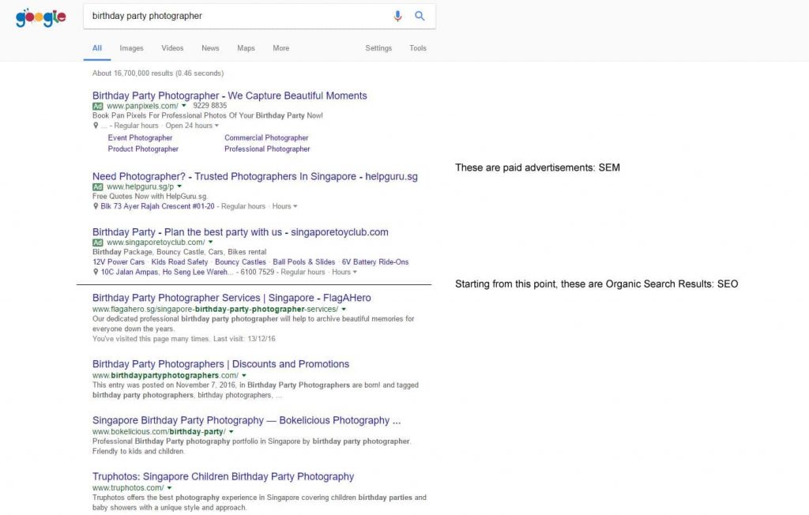The image size is (809, 515).
Task: Open the More search options menu
Action: tap(281, 48)
